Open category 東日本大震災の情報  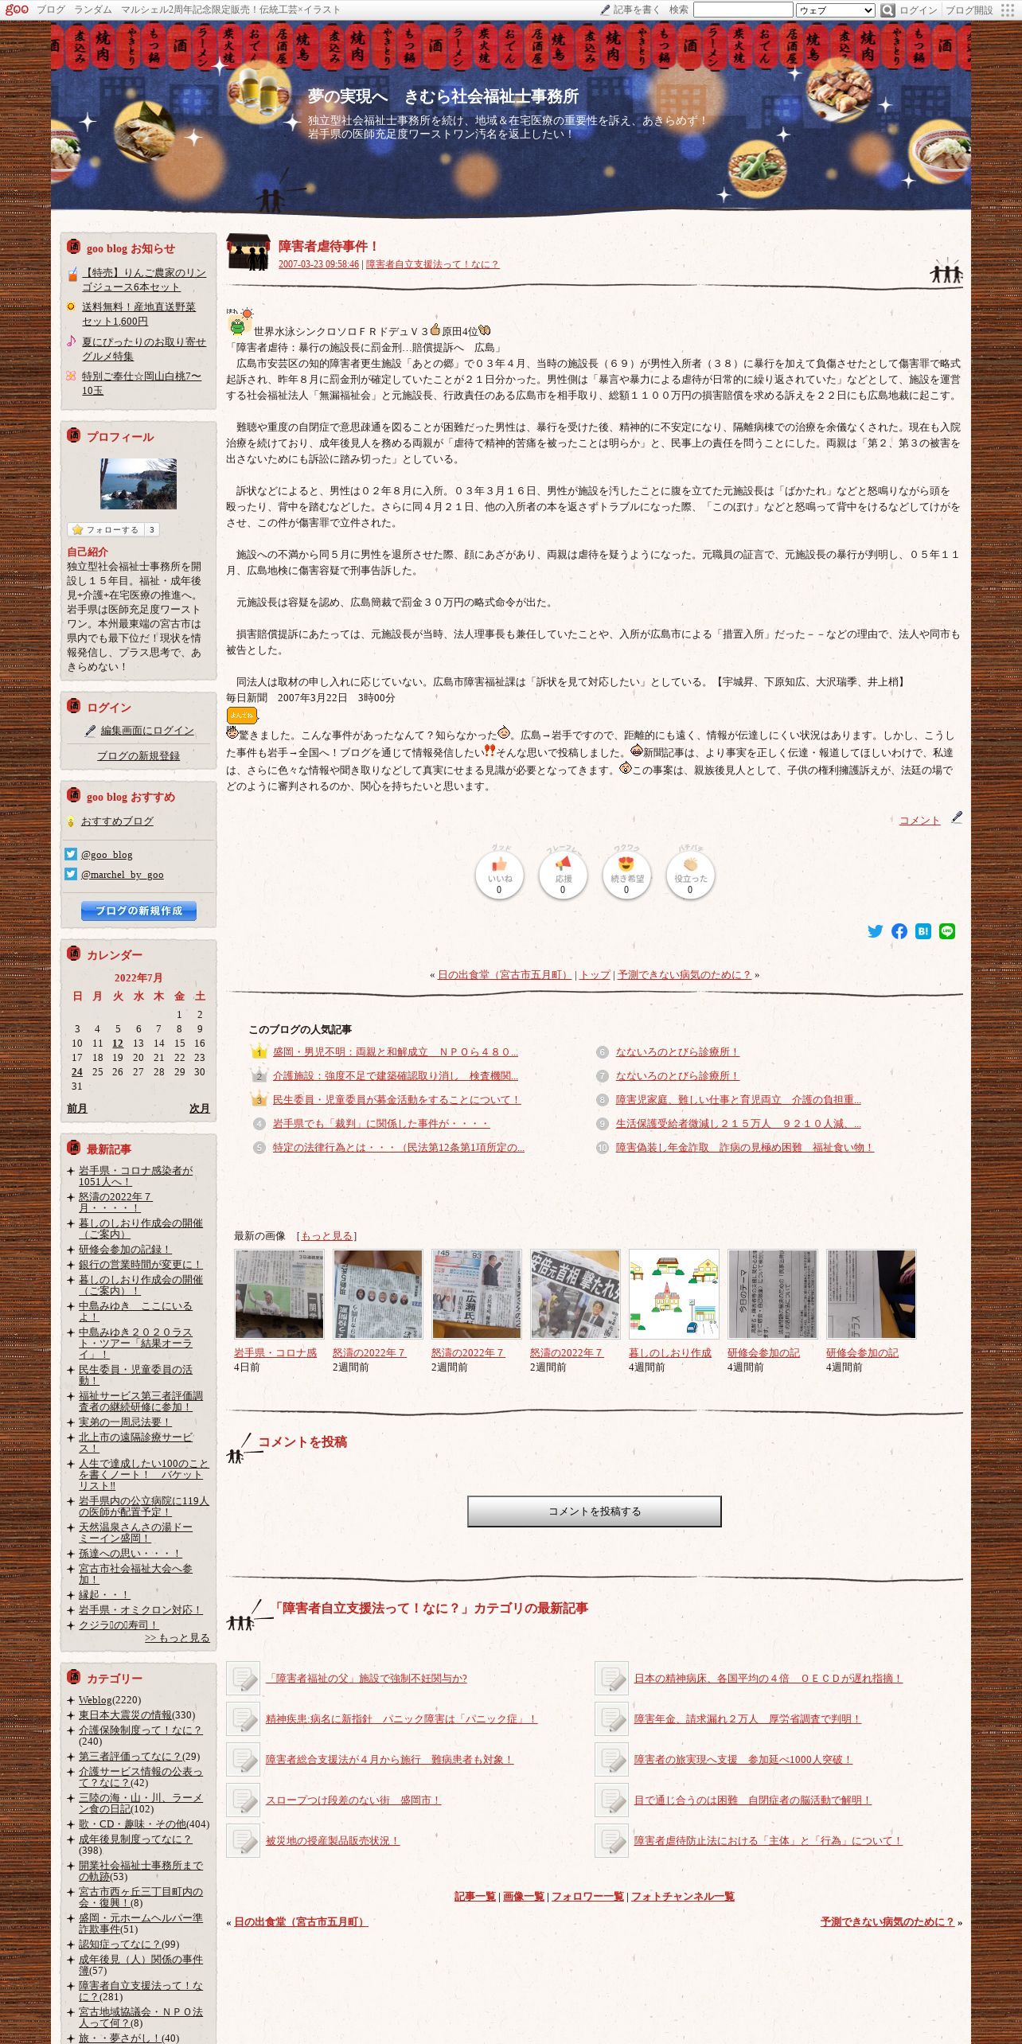click(126, 1715)
